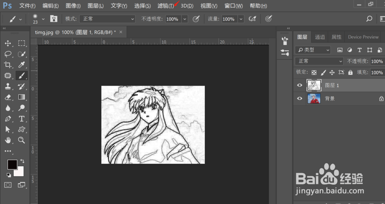This screenshot has width=385, height=204.
Task: Open the 文件(F) menu
Action: tap(27, 6)
